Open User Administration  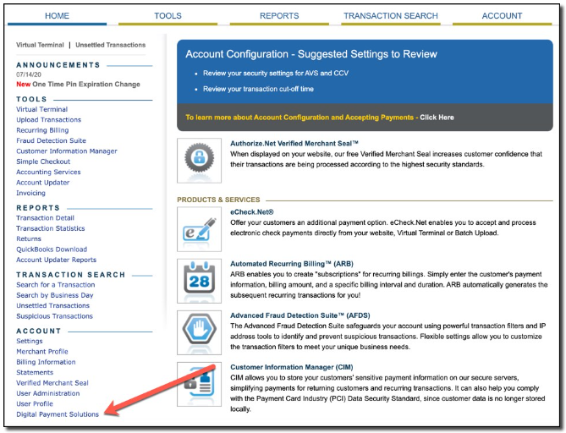pyautogui.click(x=48, y=393)
